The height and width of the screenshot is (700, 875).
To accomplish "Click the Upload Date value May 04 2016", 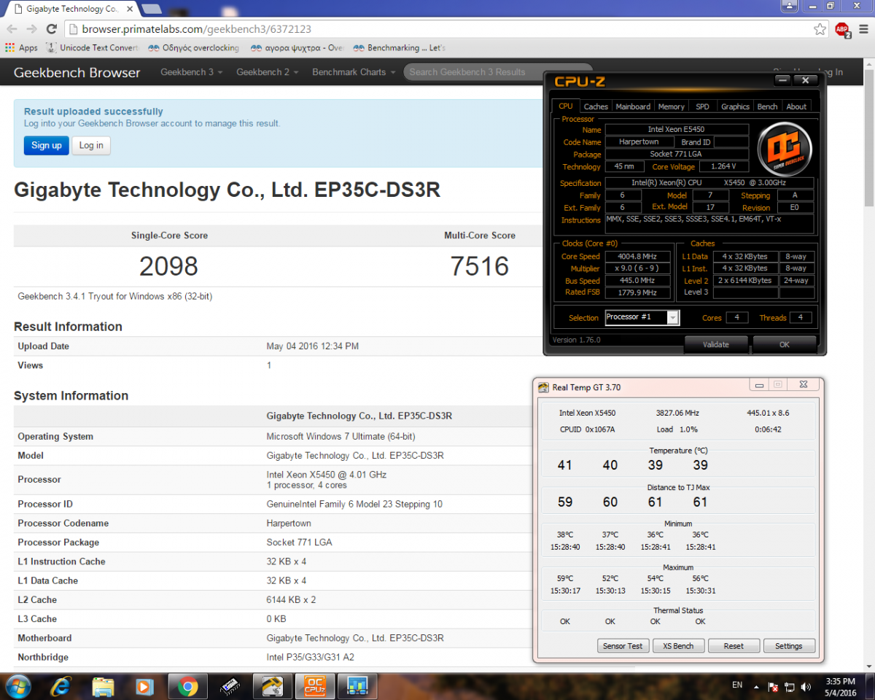I will (312, 346).
